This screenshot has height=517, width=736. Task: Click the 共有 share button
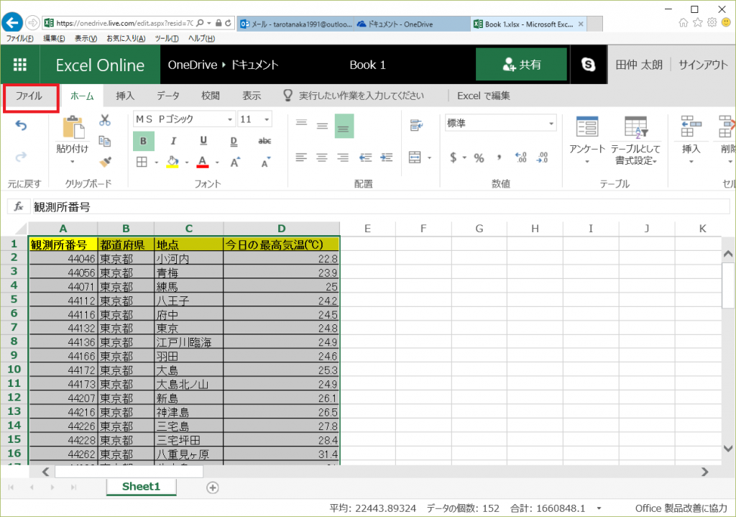(521, 64)
